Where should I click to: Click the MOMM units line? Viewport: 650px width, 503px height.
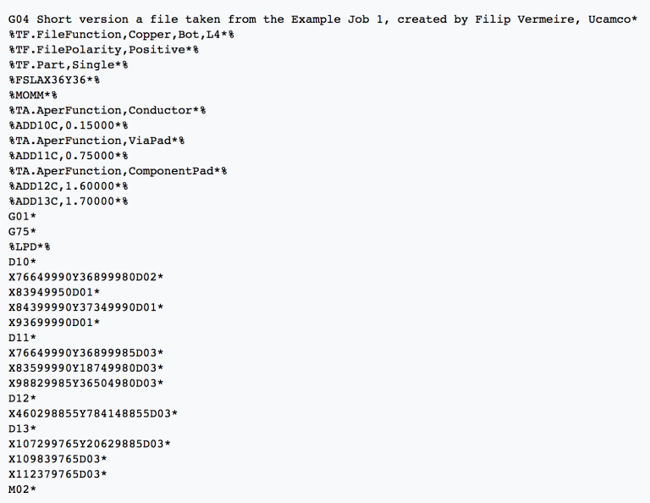33,95
